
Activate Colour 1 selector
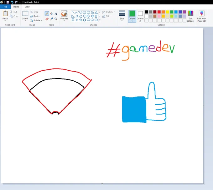(132, 16)
